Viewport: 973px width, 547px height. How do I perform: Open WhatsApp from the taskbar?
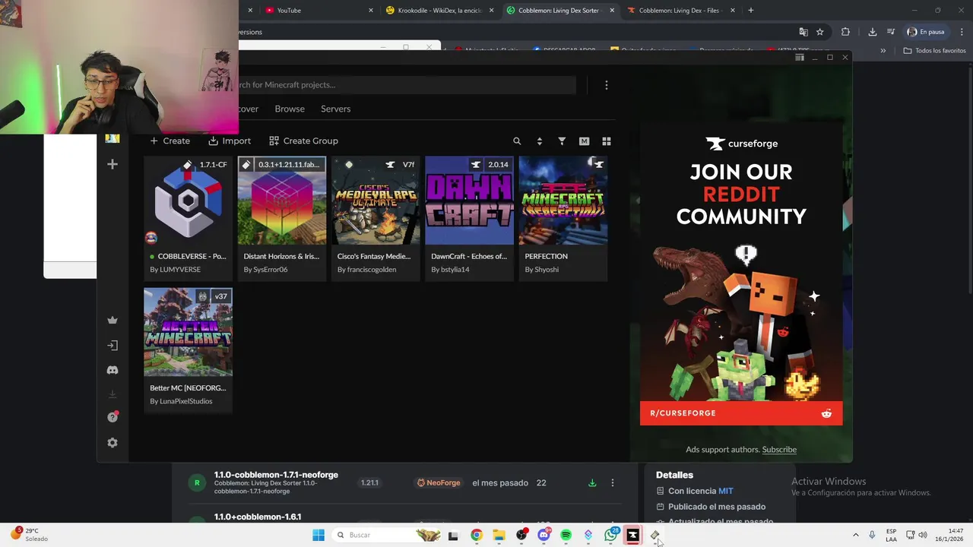click(610, 535)
